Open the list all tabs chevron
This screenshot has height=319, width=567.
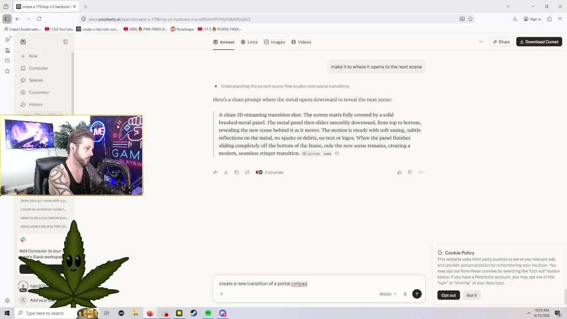(509, 7)
